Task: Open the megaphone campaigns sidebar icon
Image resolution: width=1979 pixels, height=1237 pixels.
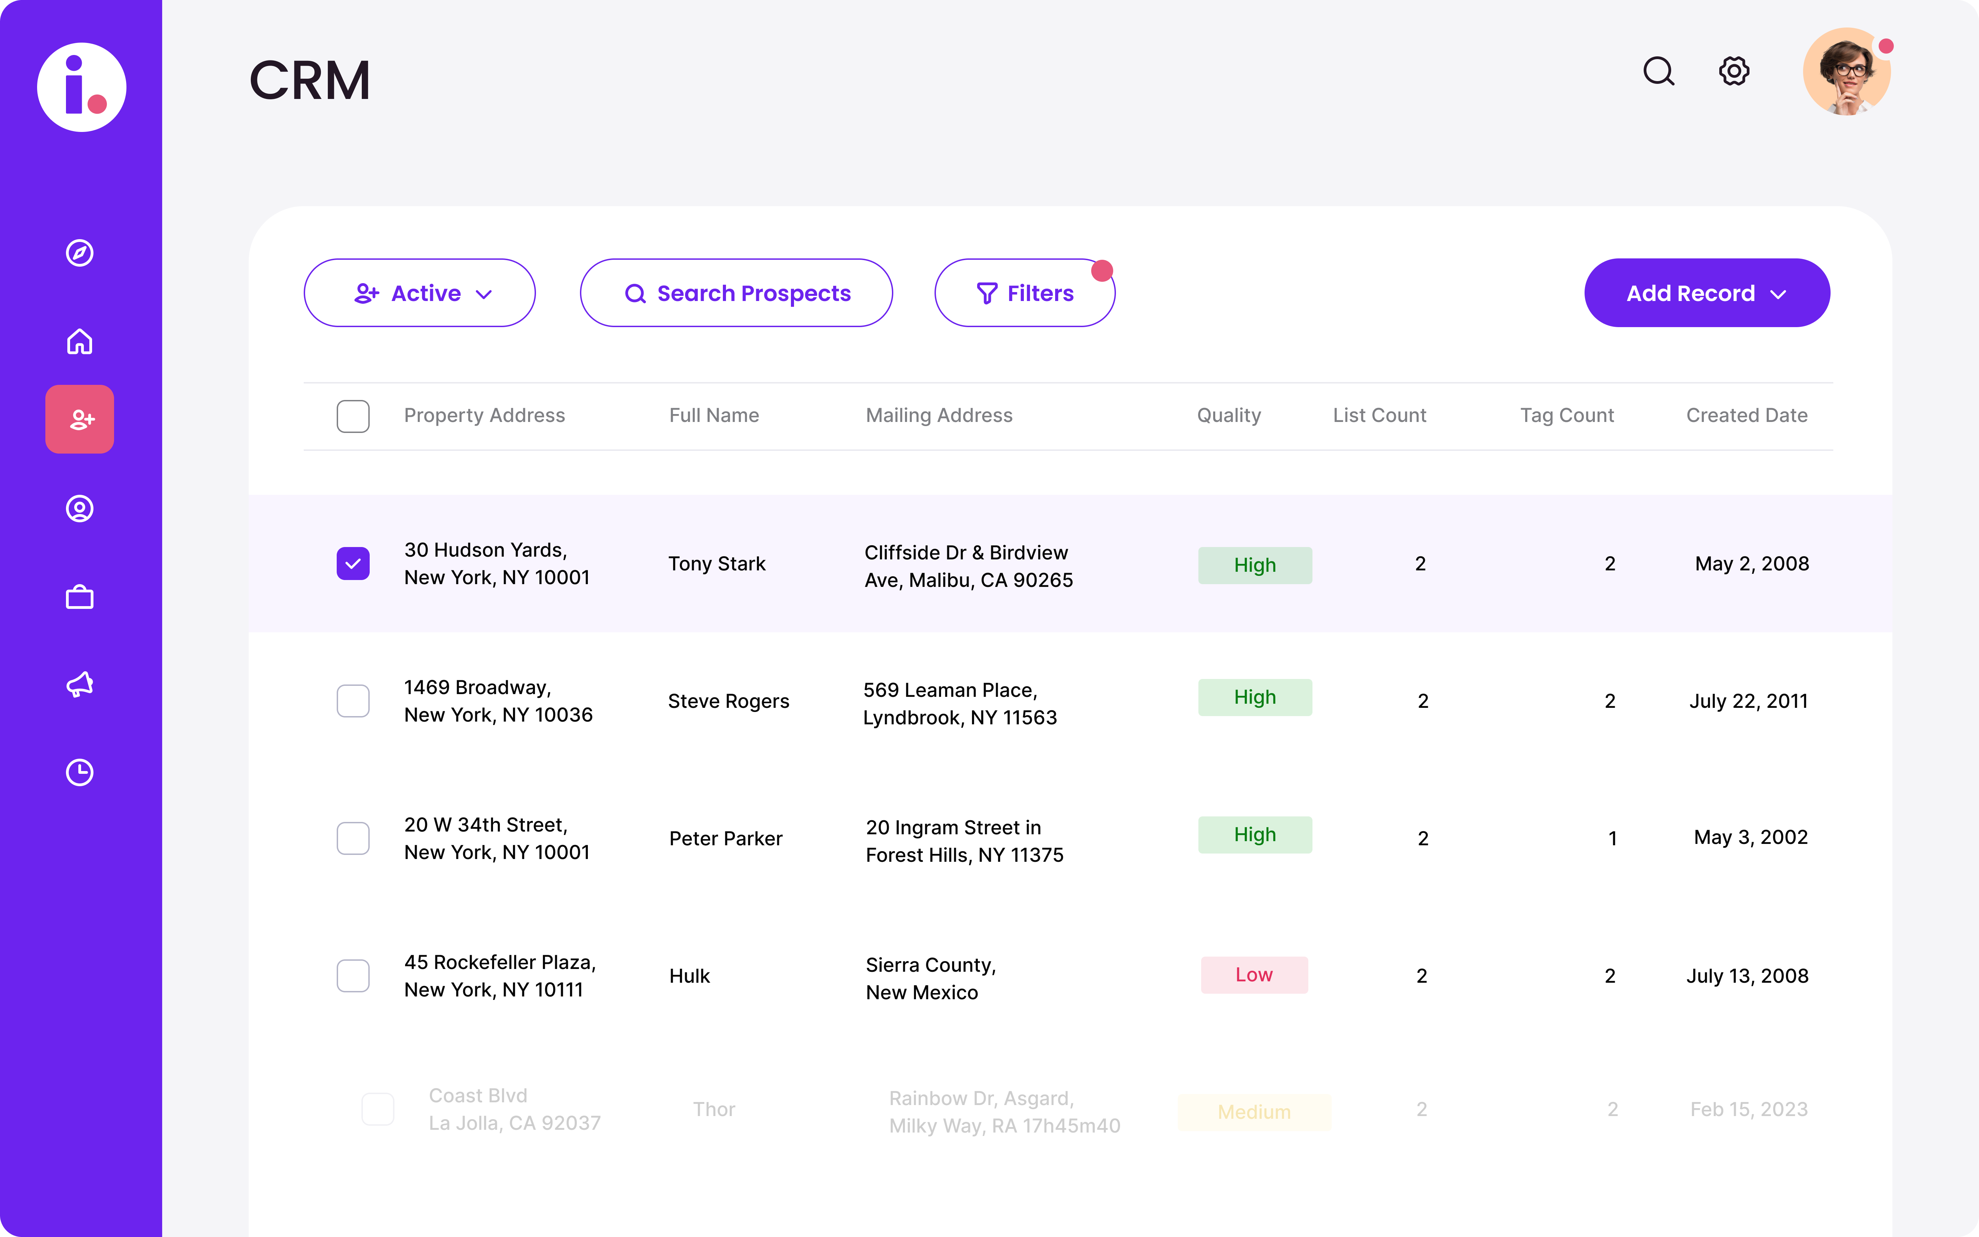Action: pos(79,684)
